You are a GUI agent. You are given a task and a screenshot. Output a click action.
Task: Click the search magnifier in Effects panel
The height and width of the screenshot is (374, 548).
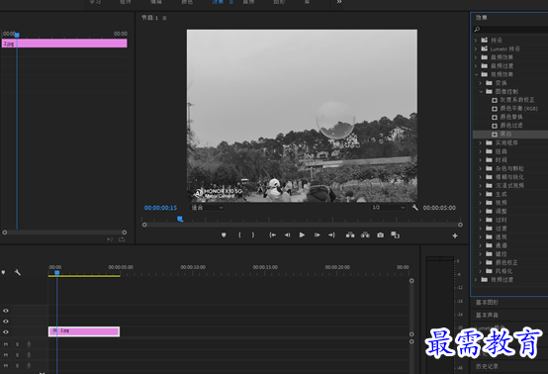[x=477, y=30]
